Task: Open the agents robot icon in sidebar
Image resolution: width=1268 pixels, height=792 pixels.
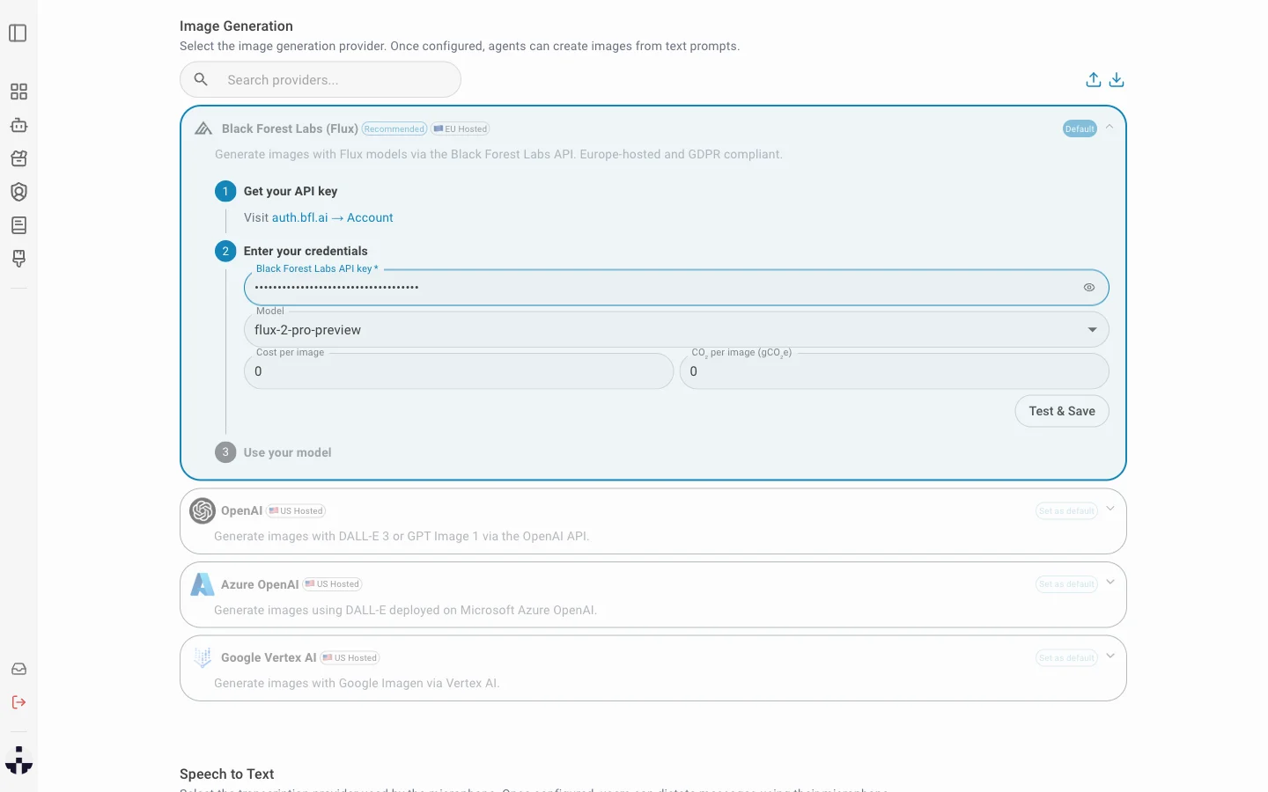Action: tap(18, 125)
